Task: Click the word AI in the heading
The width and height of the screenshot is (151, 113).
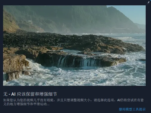Action: [13, 94]
